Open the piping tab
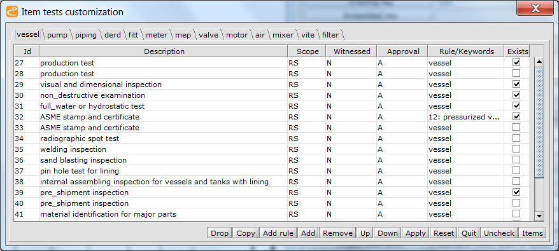The height and width of the screenshot is (251, 559). pyautogui.click(x=86, y=35)
